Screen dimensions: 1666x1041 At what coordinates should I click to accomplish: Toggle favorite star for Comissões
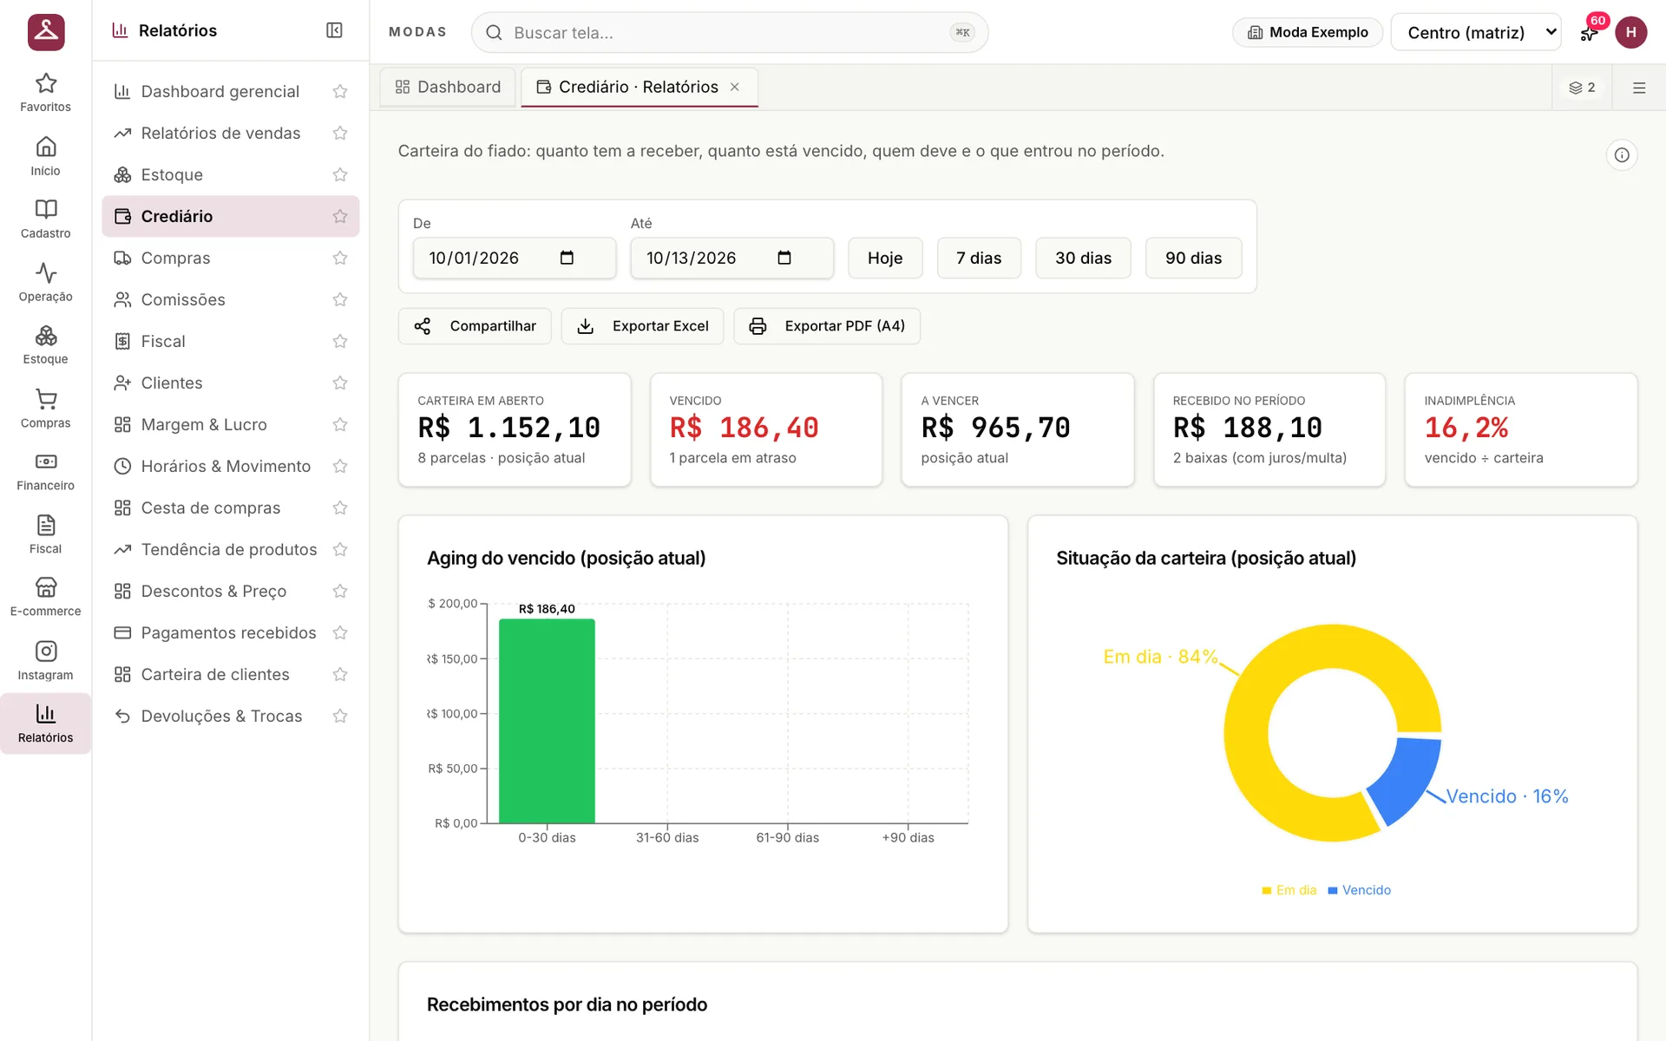[340, 299]
